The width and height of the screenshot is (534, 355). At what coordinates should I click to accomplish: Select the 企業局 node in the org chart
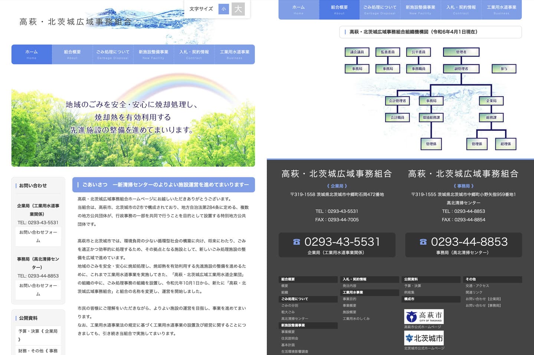pos(491,101)
